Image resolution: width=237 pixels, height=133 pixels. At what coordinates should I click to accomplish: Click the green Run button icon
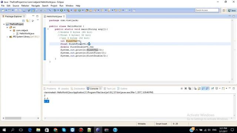(61, 10)
